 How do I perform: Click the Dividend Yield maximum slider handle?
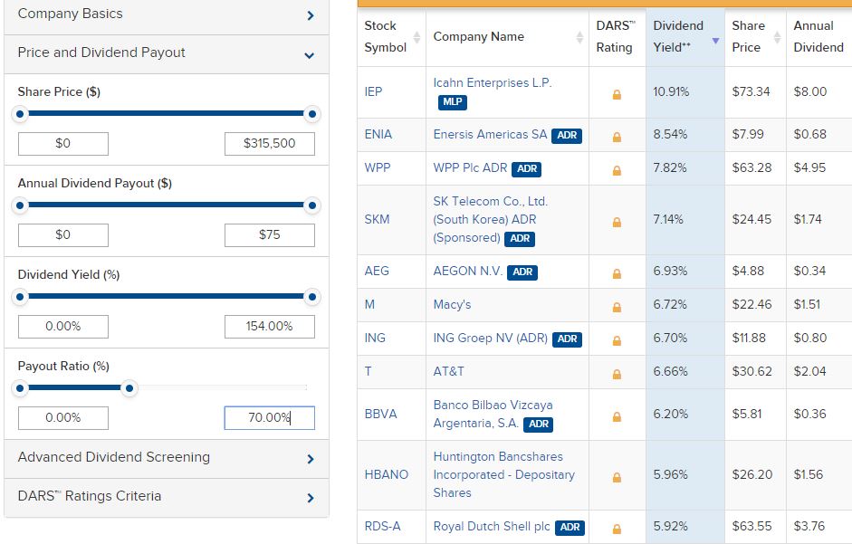click(311, 297)
